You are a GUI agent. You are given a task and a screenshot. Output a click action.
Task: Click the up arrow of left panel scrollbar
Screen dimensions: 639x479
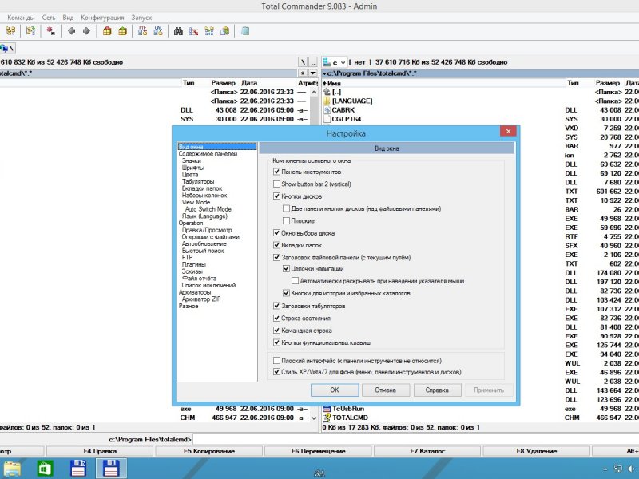[x=313, y=92]
